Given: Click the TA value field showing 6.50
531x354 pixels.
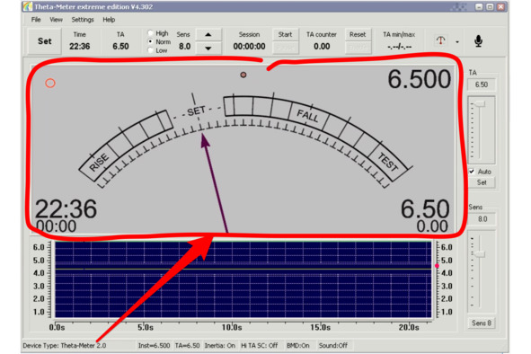Looking at the screenshot, I should click(482, 84).
